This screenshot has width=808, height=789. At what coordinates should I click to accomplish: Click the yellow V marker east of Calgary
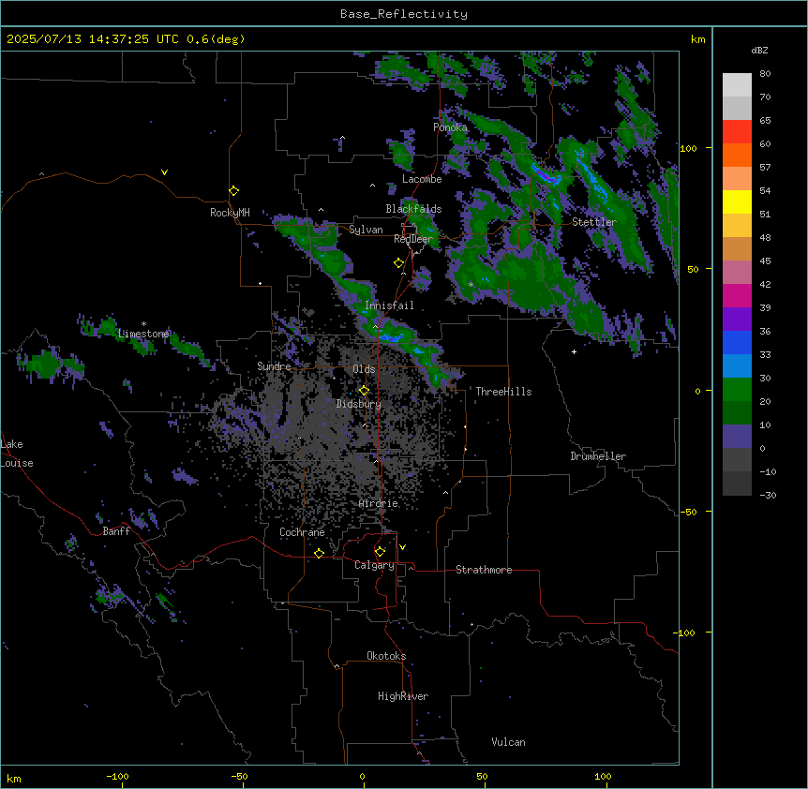click(402, 547)
